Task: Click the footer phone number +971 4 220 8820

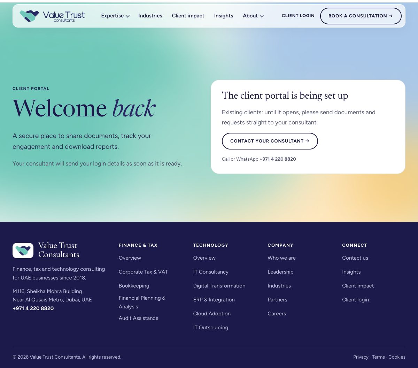Action: tap(33, 308)
